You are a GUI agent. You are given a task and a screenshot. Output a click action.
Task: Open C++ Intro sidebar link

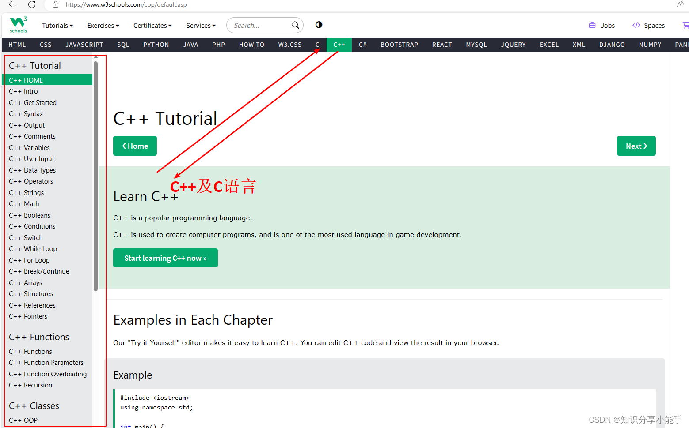pos(47,91)
